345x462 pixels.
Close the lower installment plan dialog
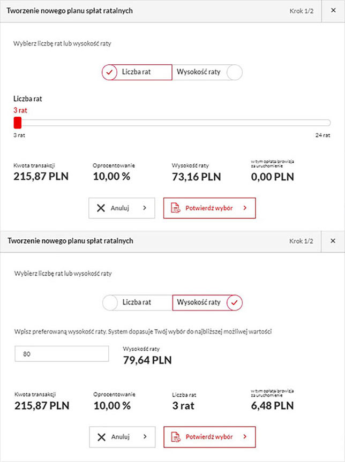pyautogui.click(x=333, y=241)
